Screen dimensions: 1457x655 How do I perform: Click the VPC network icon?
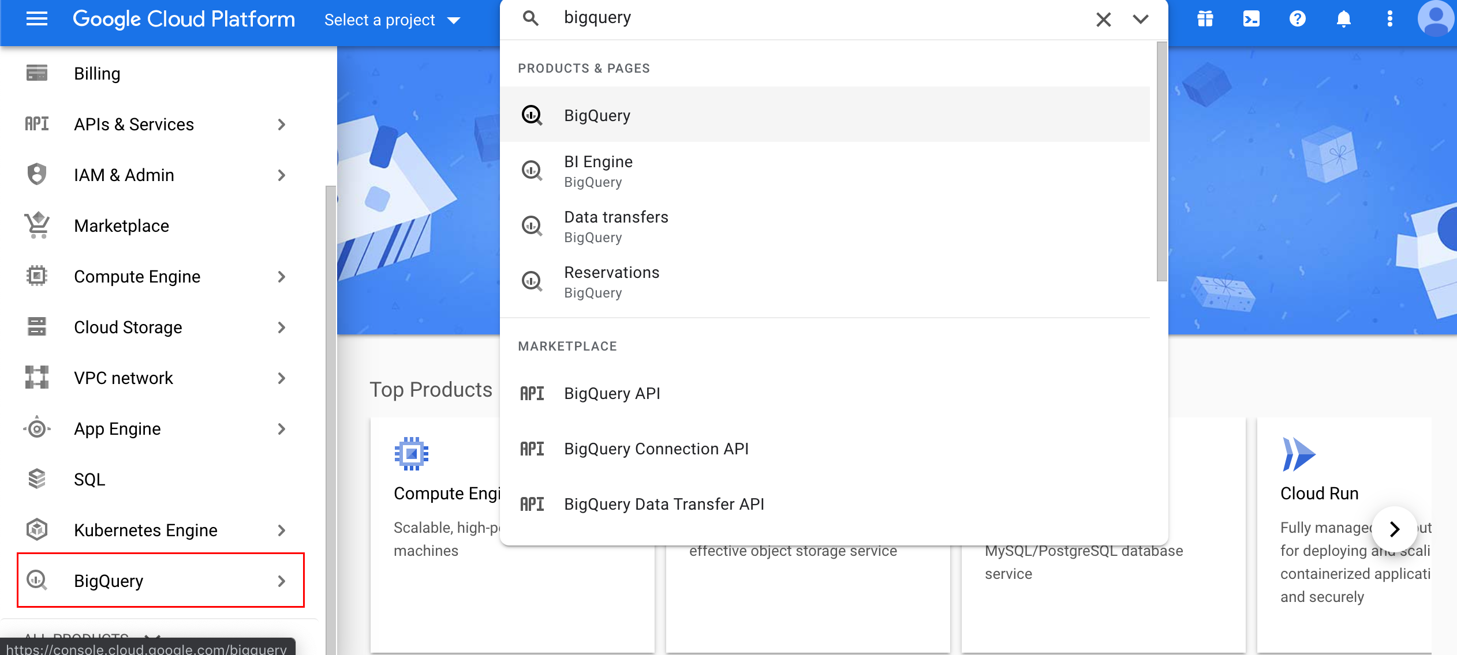[x=37, y=377]
